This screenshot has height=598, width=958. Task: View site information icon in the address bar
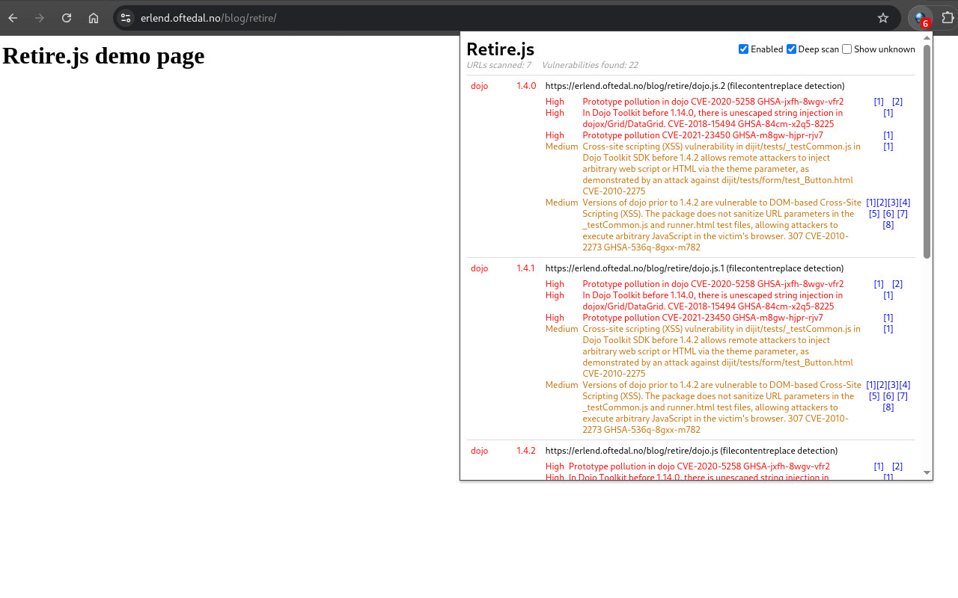pyautogui.click(x=124, y=17)
